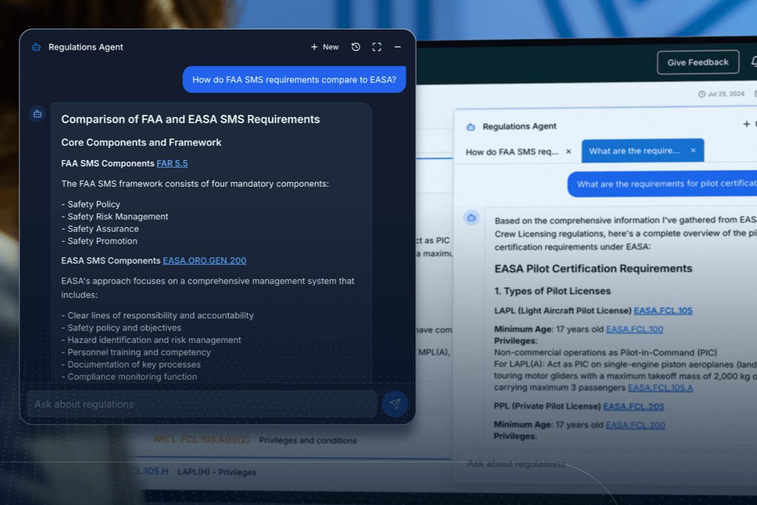Open the EASA.FCL.205 PPL reference
The width and height of the screenshot is (757, 505).
pos(634,406)
